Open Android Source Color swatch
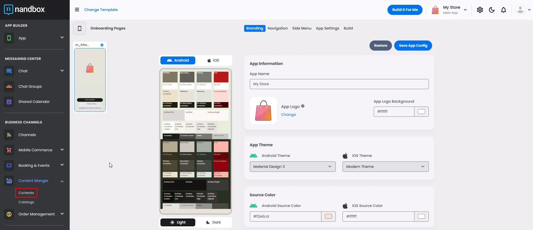The image size is (533, 230). pos(328,217)
